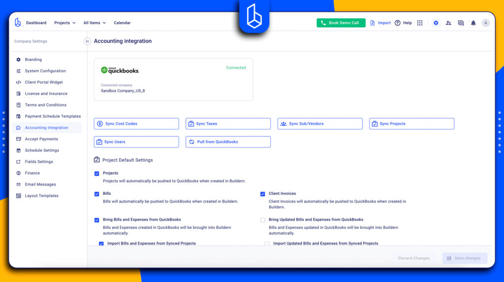
Task: Enable Import Updated Bills and Expenses from Synced Projects
Action: 267,244
